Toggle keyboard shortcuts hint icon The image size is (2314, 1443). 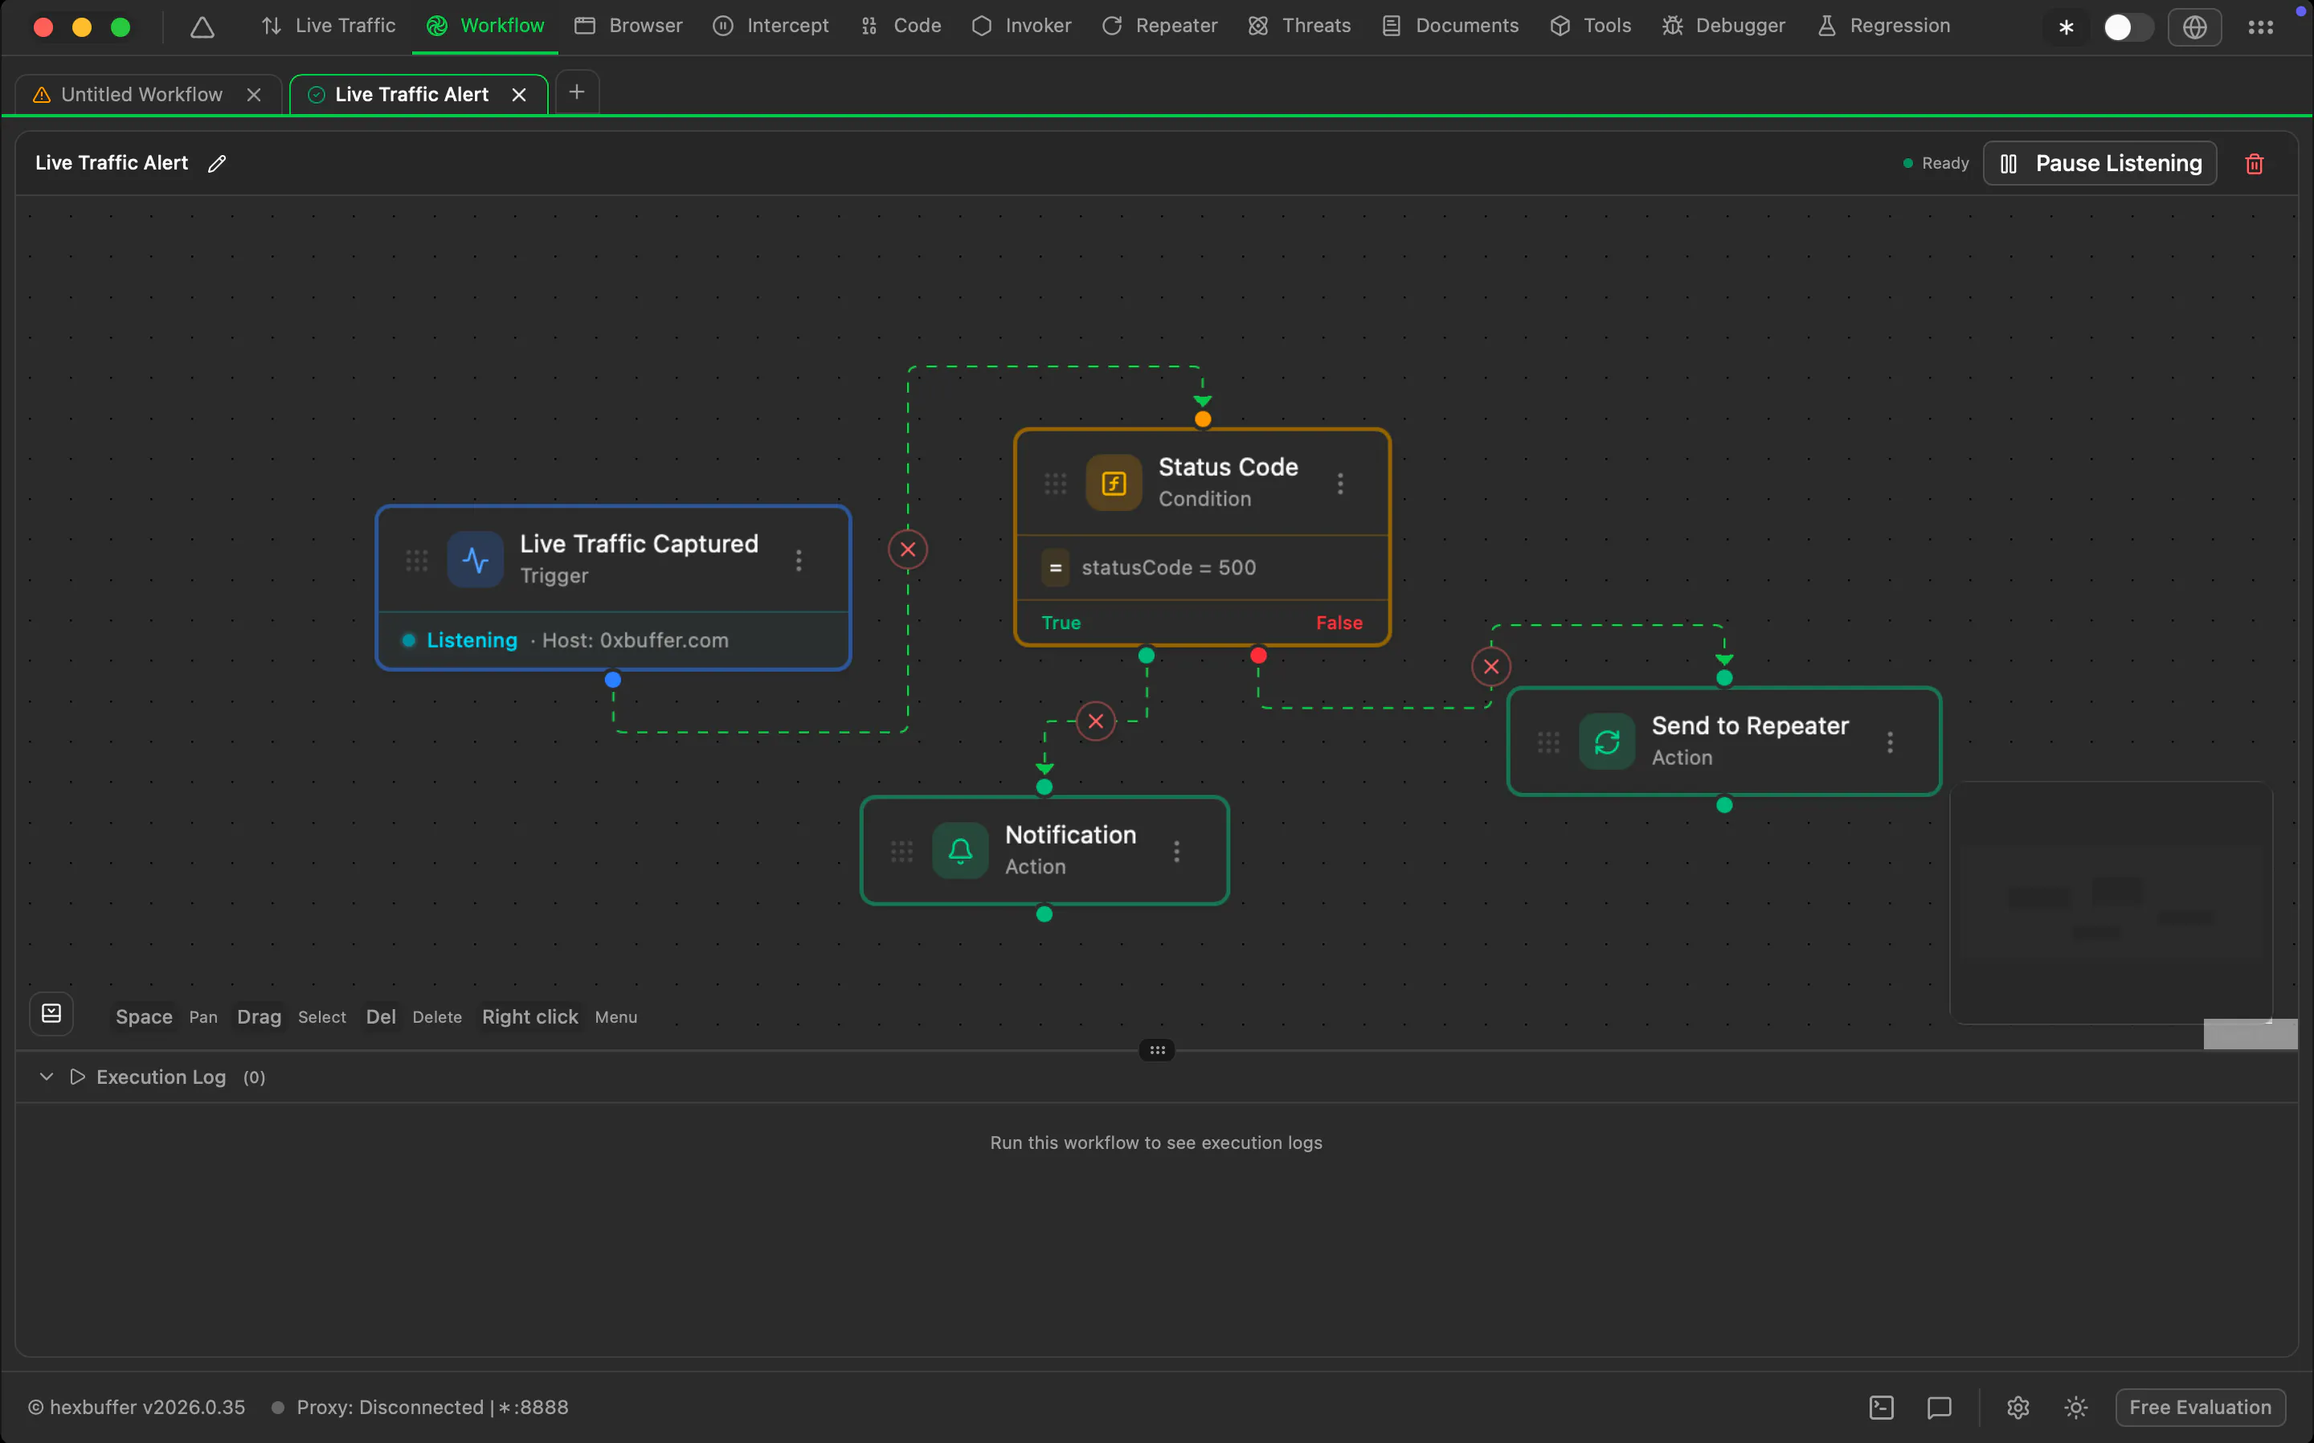pos(51,1013)
